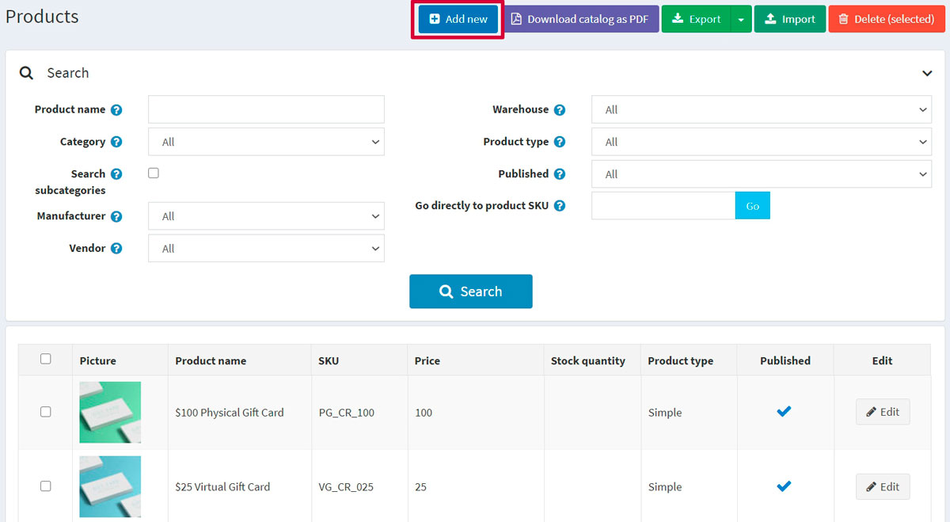Focus the Product name text field

tap(266, 109)
